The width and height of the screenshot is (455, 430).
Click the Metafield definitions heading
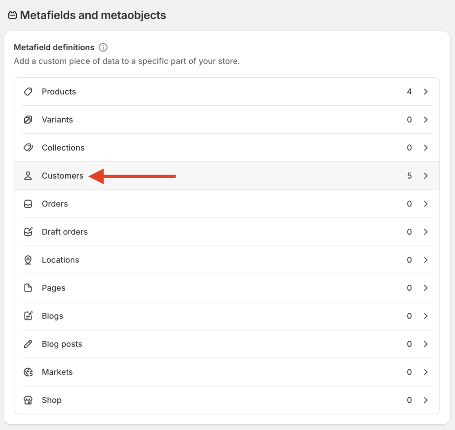click(x=54, y=47)
